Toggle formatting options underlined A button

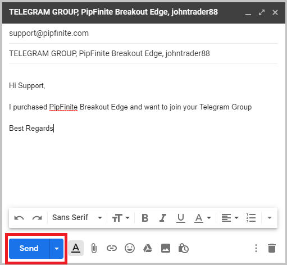[x=76, y=248]
